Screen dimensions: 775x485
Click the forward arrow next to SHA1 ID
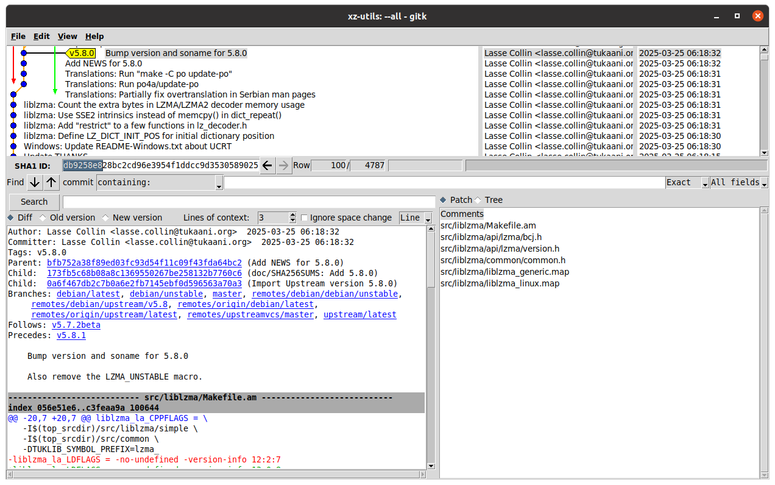[x=284, y=165]
